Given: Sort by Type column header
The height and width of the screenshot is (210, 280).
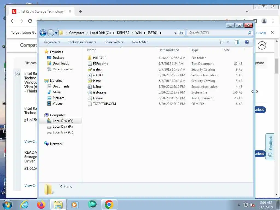Looking at the screenshot, I should tap(195, 50).
